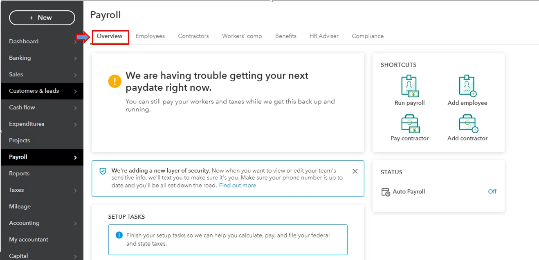Expand the Taxes sidebar chevron

(76, 191)
